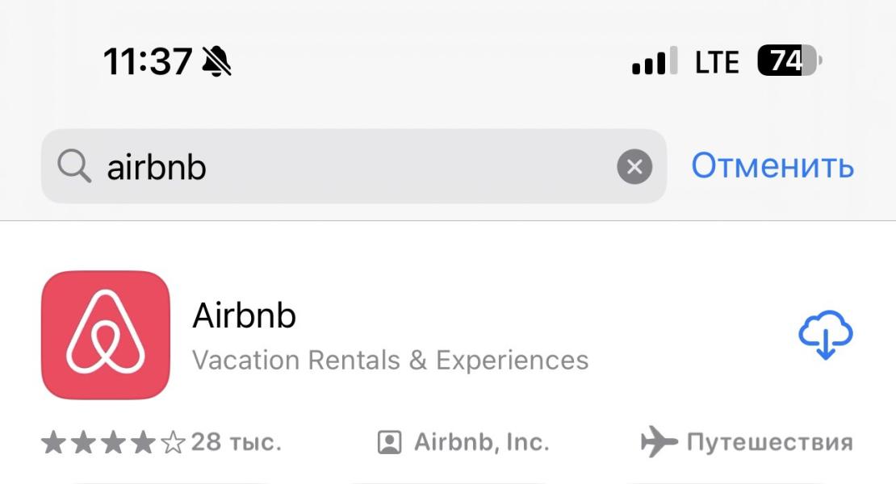Viewport: 896px width, 484px height.
Task: Open the Путешествия category label
Action: (770, 442)
